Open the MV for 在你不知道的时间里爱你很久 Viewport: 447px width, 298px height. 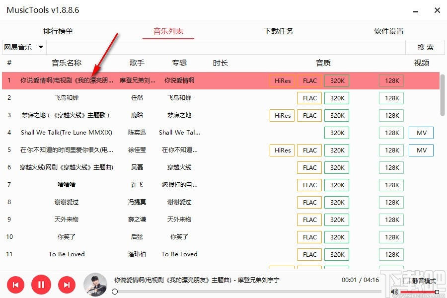421,150
